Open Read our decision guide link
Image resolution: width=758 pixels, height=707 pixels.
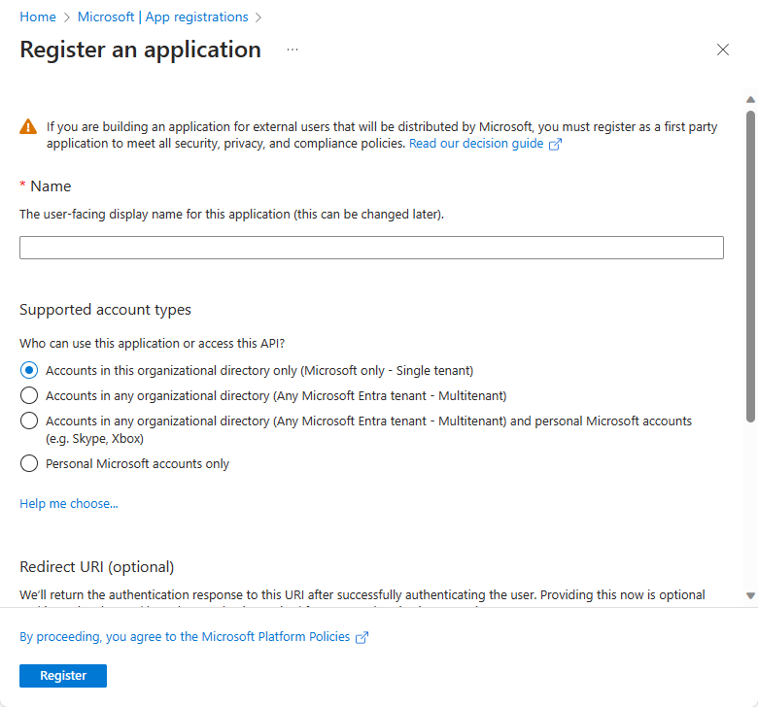(476, 144)
